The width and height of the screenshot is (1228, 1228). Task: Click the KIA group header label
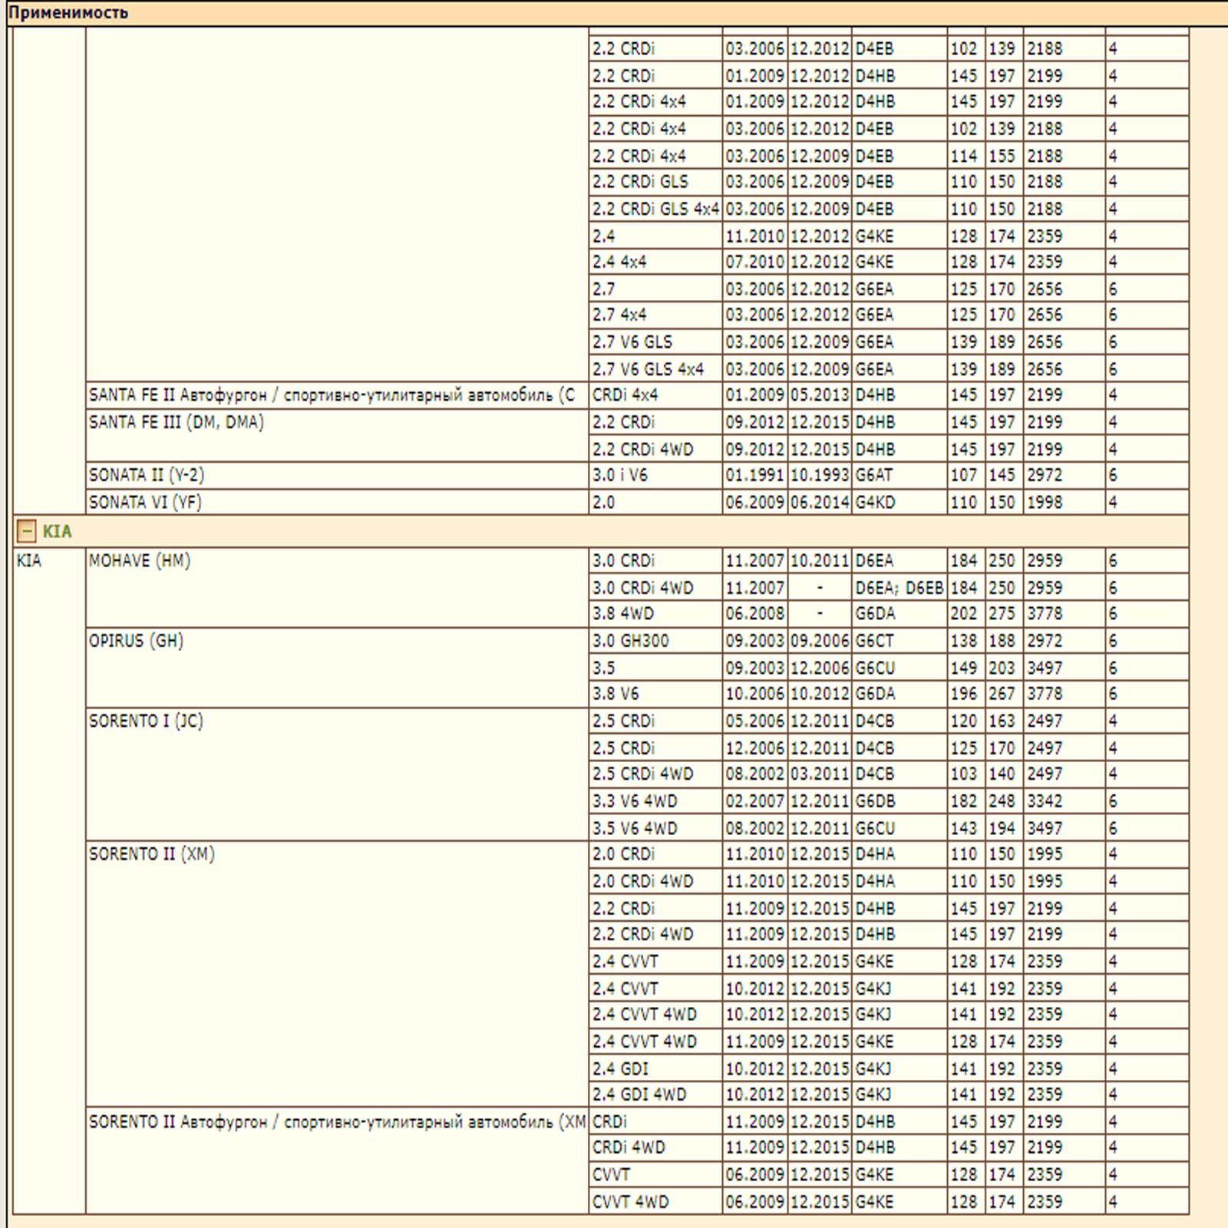pos(57,531)
